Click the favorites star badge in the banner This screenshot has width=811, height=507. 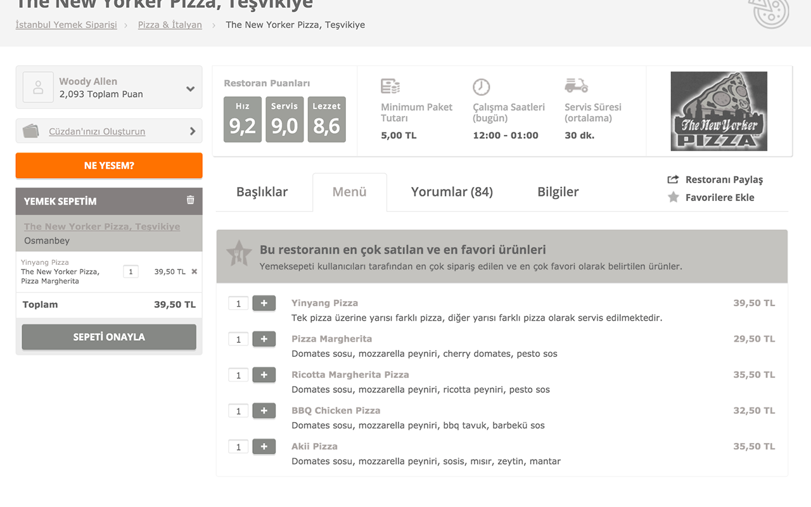[x=239, y=253]
